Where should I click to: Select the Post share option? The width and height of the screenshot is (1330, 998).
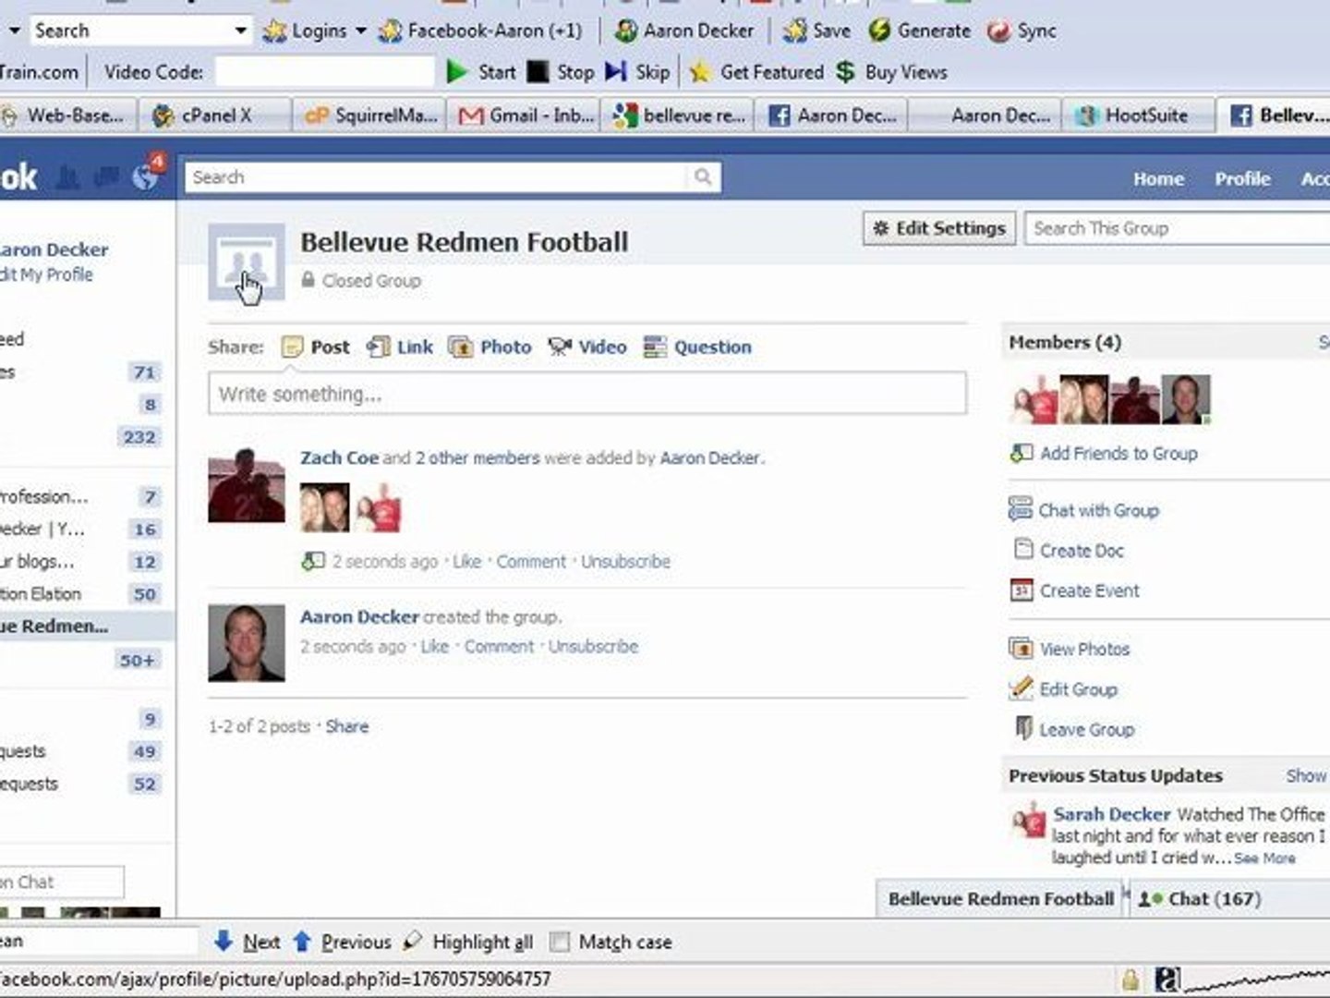click(x=316, y=347)
